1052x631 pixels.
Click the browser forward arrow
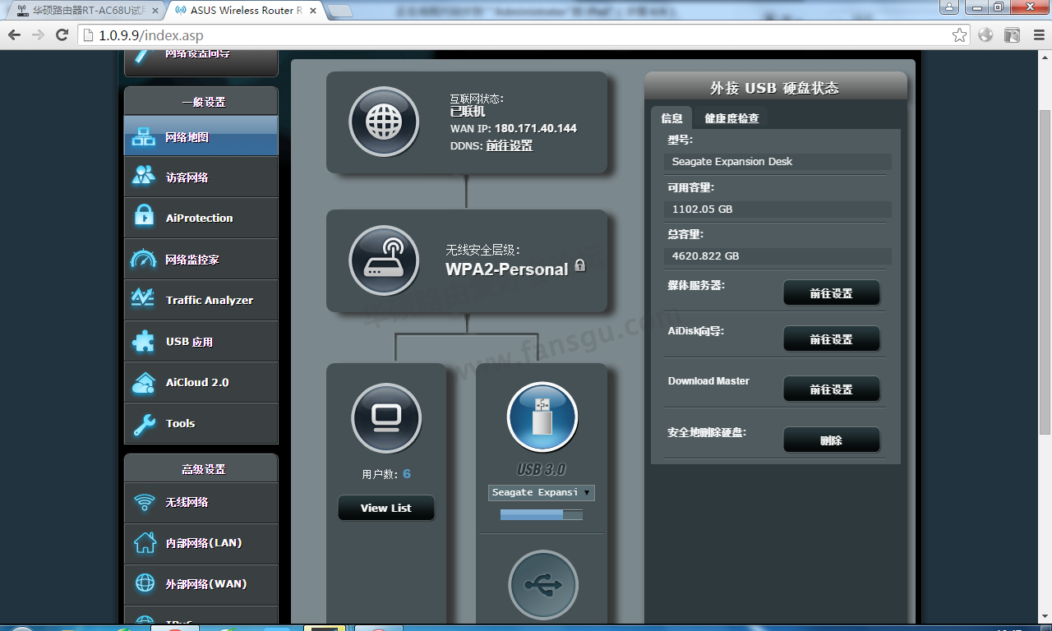(x=38, y=35)
